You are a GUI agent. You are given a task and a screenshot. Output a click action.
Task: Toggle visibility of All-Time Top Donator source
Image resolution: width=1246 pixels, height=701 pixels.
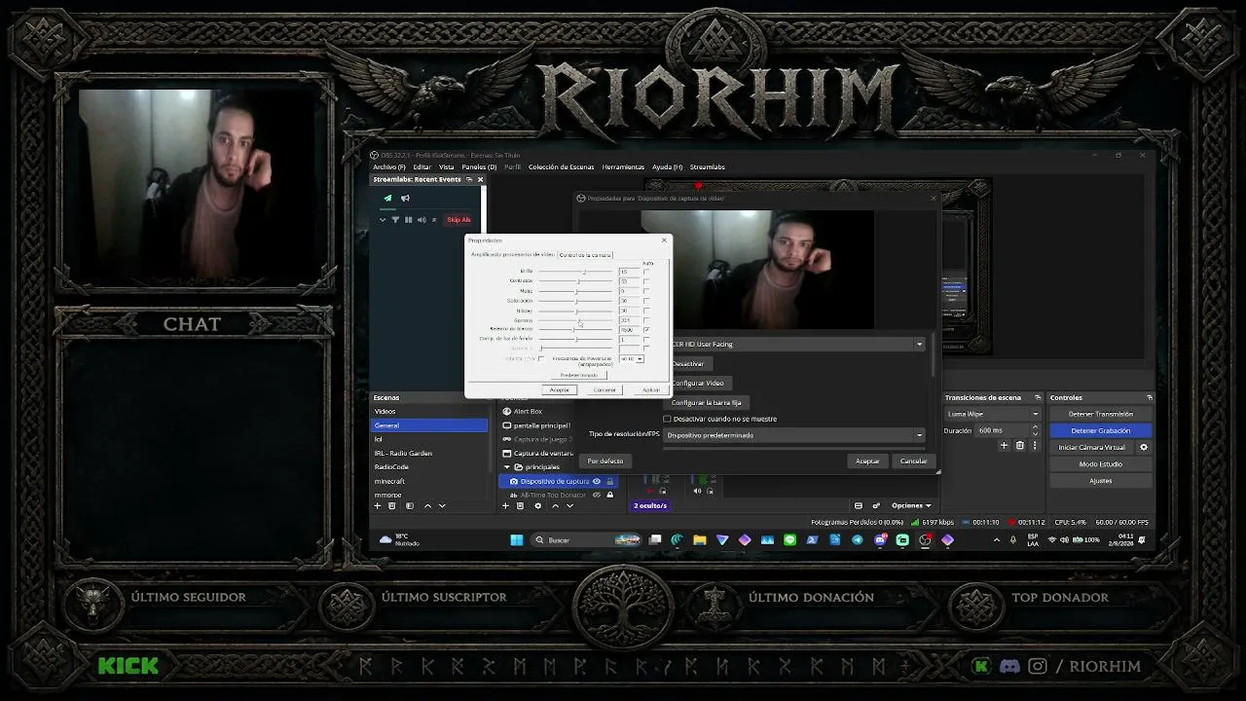tap(597, 495)
